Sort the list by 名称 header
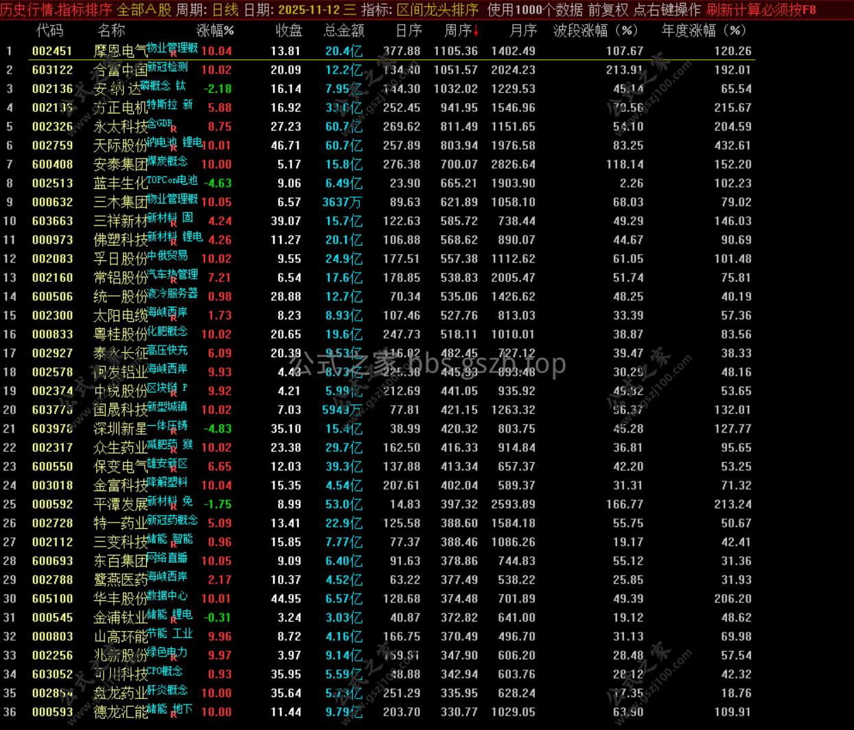854x730 pixels. 111,31
